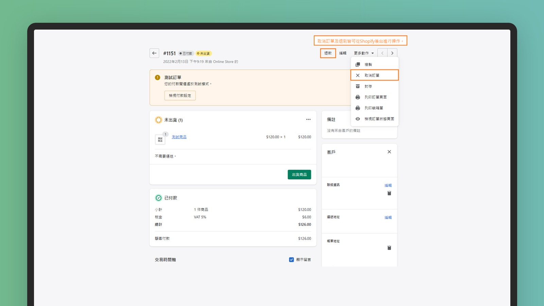Click the 顧客付款 $126.00 value
The height and width of the screenshot is (306, 544).
[305, 238]
